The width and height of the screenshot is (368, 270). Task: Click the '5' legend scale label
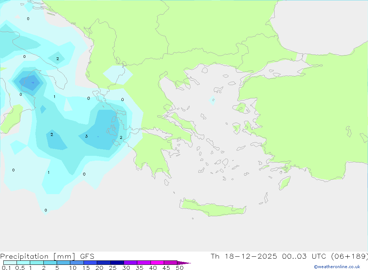pos(57,268)
